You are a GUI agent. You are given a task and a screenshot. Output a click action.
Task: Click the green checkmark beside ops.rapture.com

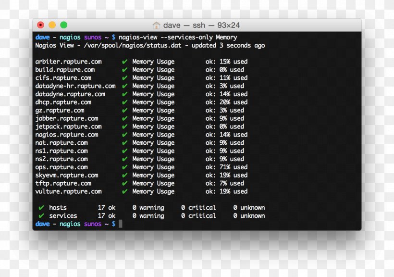(124, 167)
